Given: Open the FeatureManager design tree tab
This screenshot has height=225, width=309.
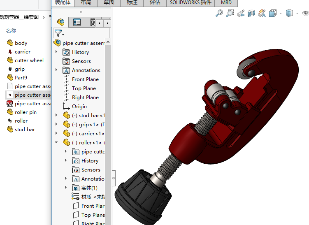Looking at the screenshot, I should point(61,22).
